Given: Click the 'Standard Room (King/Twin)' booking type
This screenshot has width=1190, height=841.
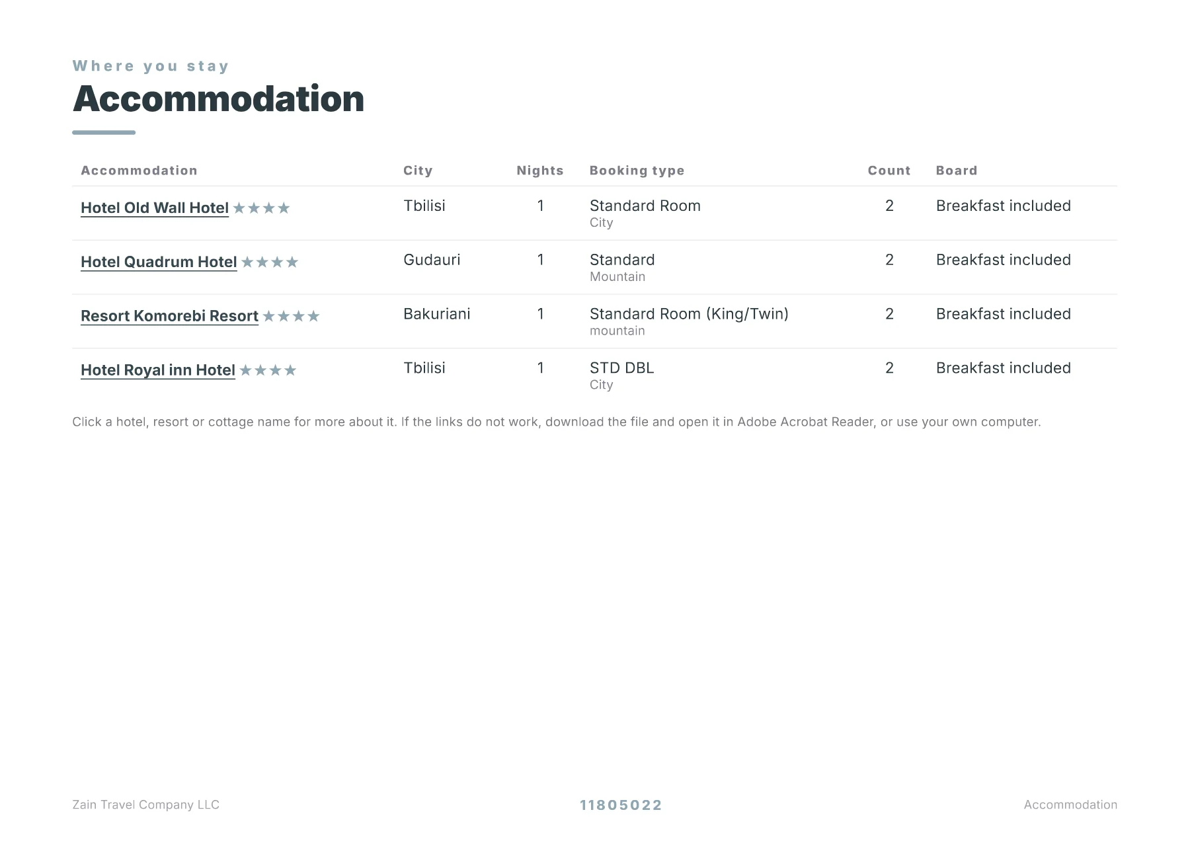Looking at the screenshot, I should pos(689,314).
